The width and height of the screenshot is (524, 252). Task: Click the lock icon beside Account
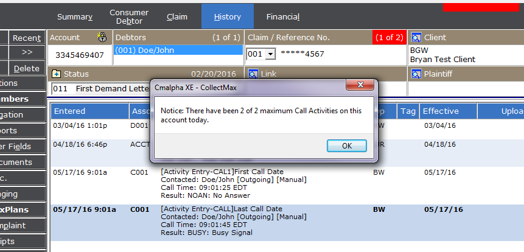(103, 38)
